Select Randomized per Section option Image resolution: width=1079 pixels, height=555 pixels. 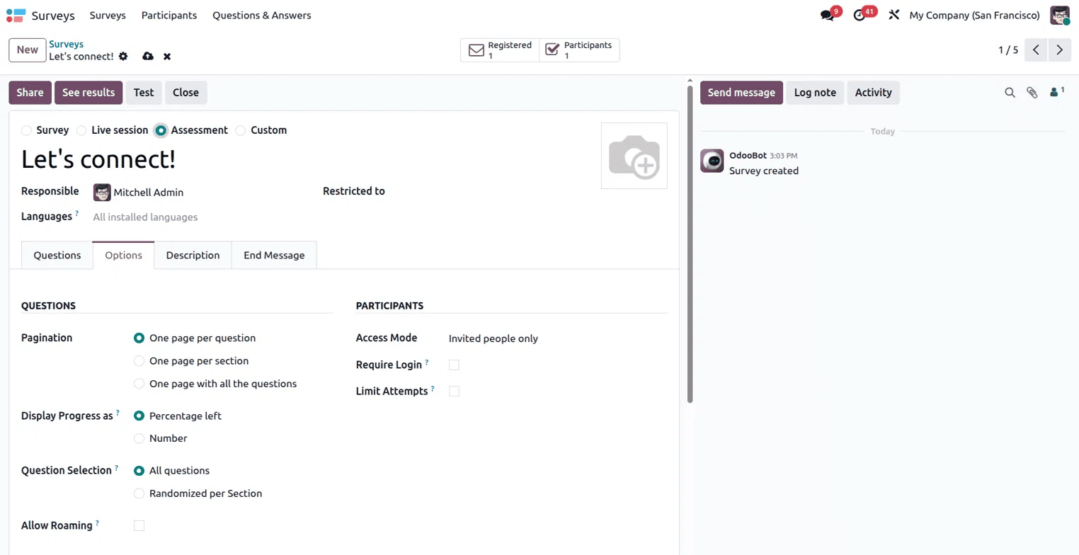pyautogui.click(x=139, y=493)
